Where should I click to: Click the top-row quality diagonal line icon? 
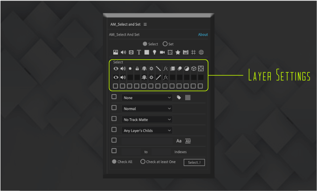pyautogui.click(x=158, y=68)
